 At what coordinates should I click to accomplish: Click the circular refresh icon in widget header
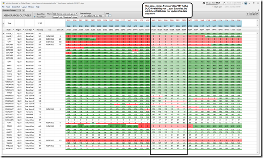(254, 14)
